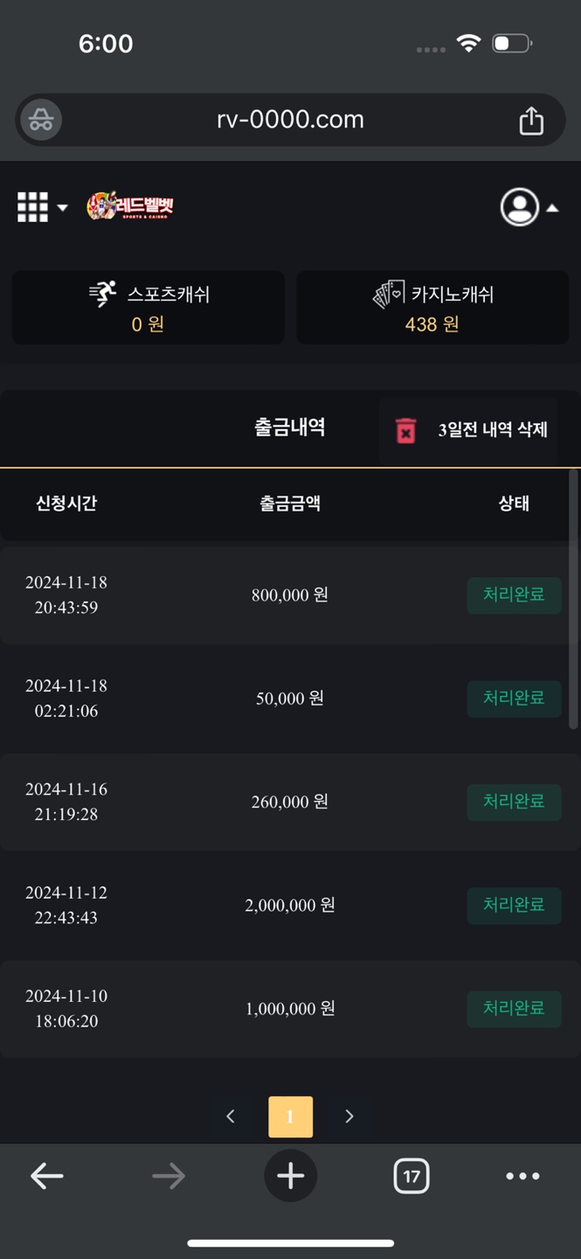The height and width of the screenshot is (1259, 581).
Task: Open the casino cash balance panel
Action: pyautogui.click(x=432, y=308)
